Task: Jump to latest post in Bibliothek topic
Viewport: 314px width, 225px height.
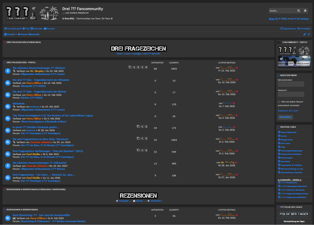Action: (234, 103)
